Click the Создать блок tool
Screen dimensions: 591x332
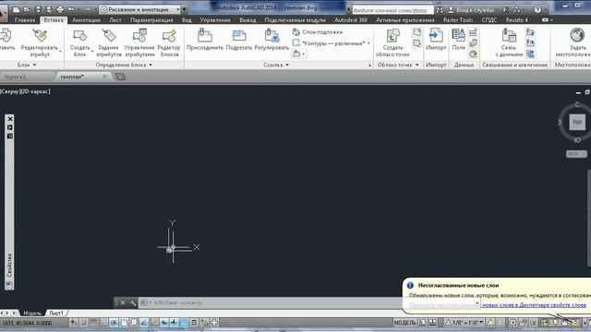(80, 43)
